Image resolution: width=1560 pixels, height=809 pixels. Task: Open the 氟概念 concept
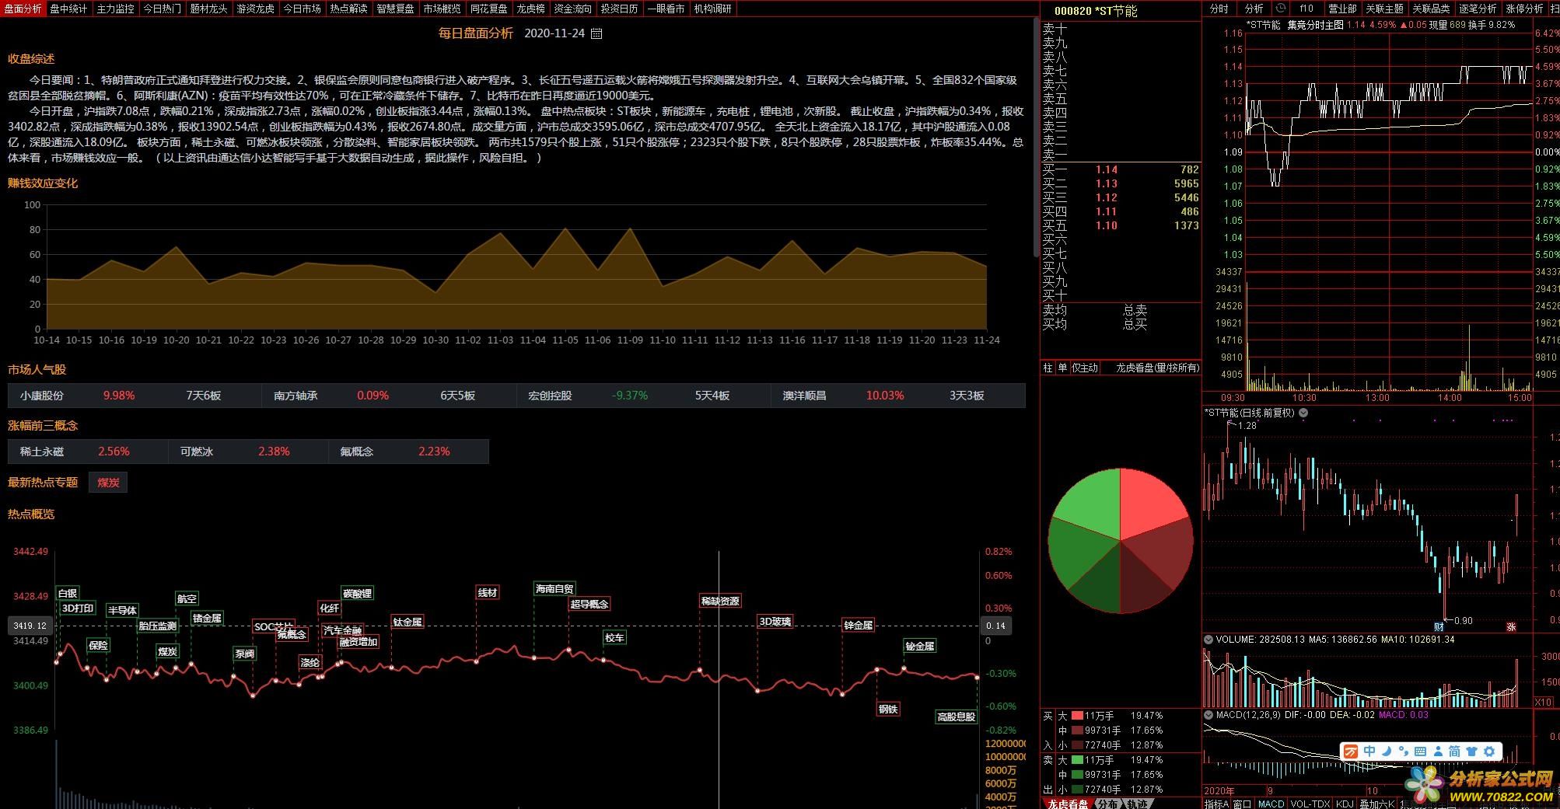(x=357, y=452)
